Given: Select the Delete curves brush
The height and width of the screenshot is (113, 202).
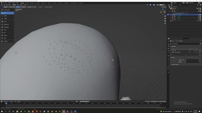Looking at the screenshot, I should (x=7, y=16).
